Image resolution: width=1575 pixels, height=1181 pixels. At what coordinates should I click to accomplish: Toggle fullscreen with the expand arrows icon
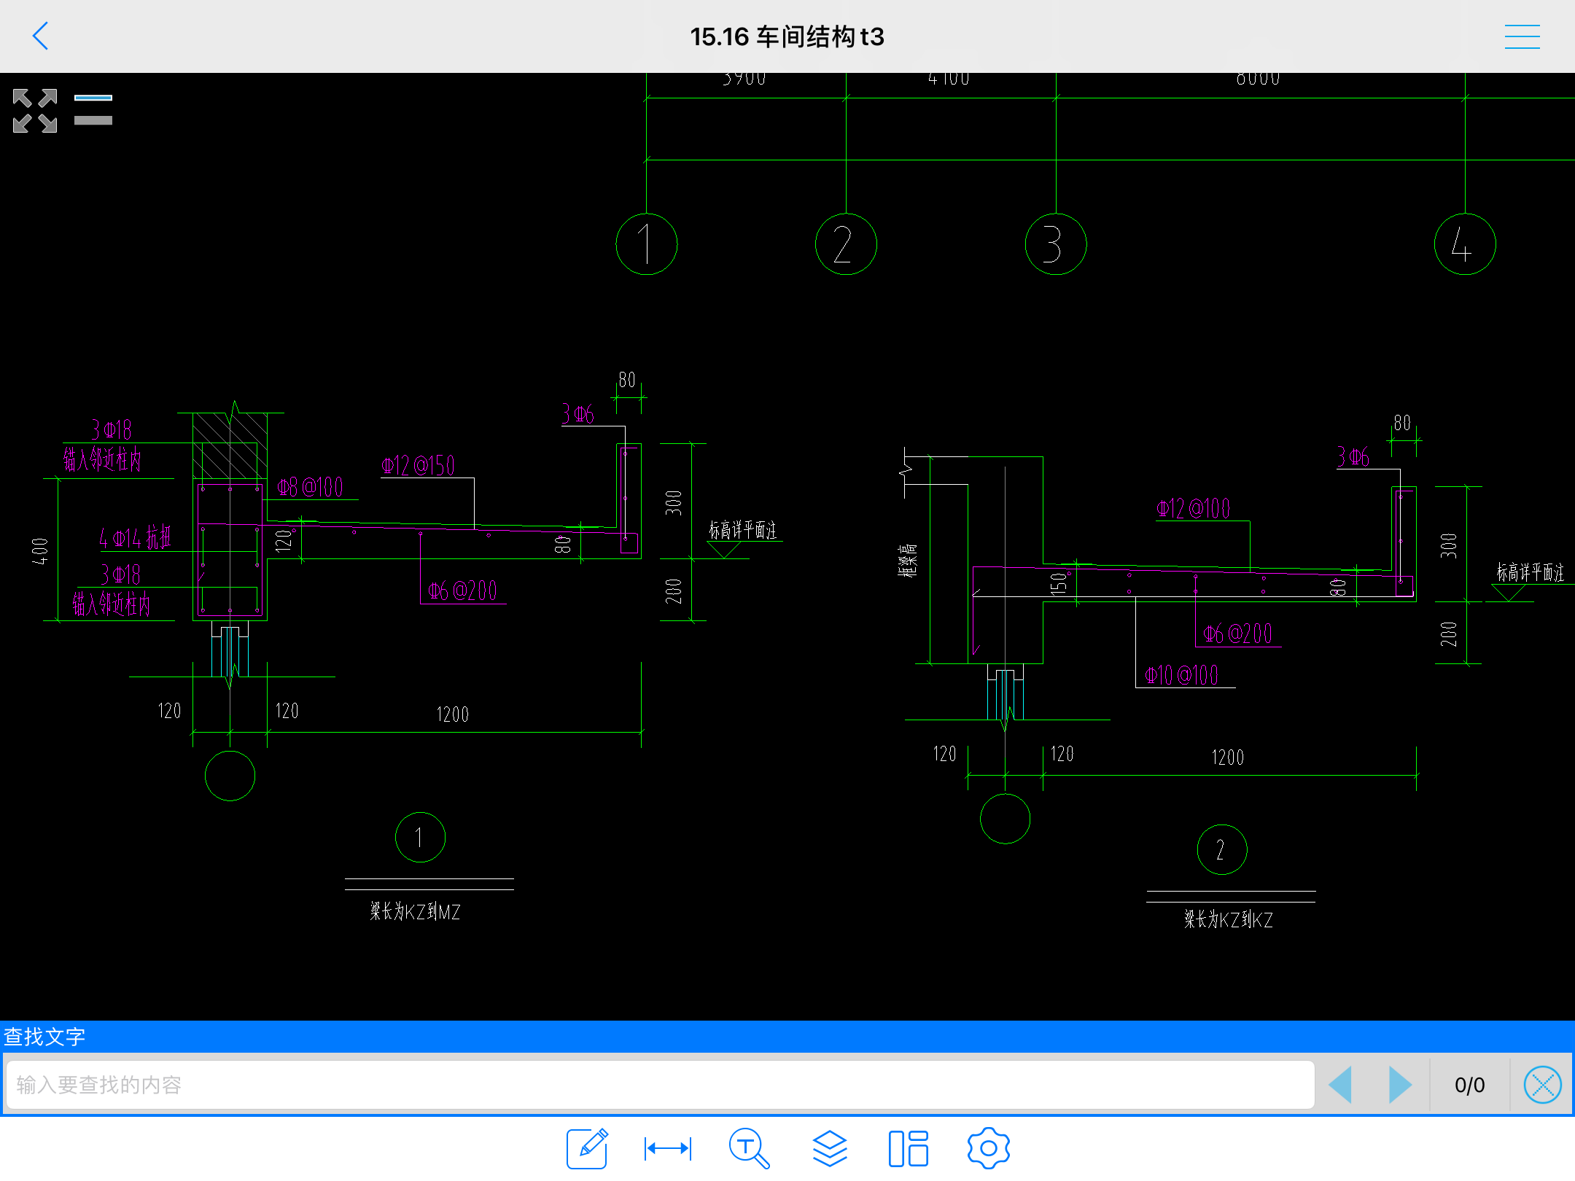coord(35,111)
